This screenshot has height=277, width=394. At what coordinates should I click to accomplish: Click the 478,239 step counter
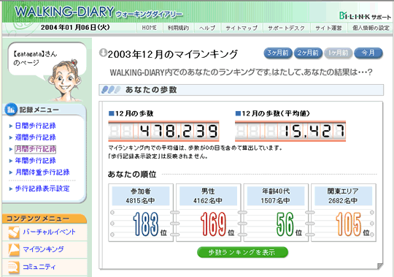pos(163,131)
